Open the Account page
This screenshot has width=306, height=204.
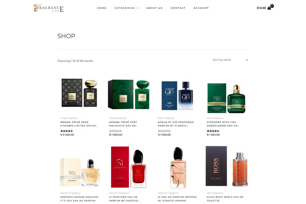tap(201, 8)
